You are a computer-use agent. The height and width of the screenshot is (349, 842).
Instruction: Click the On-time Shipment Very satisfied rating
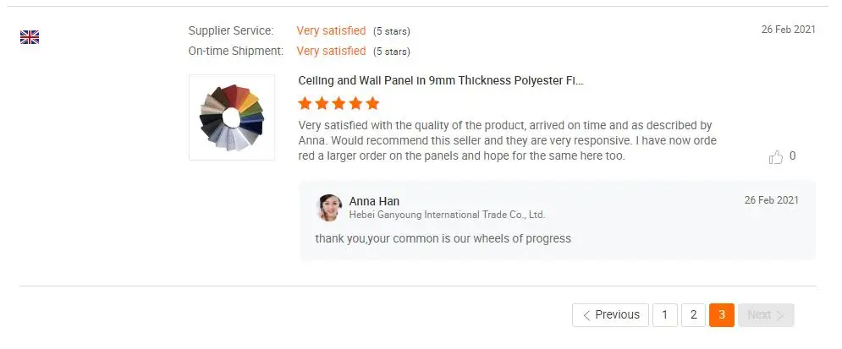[x=331, y=51]
